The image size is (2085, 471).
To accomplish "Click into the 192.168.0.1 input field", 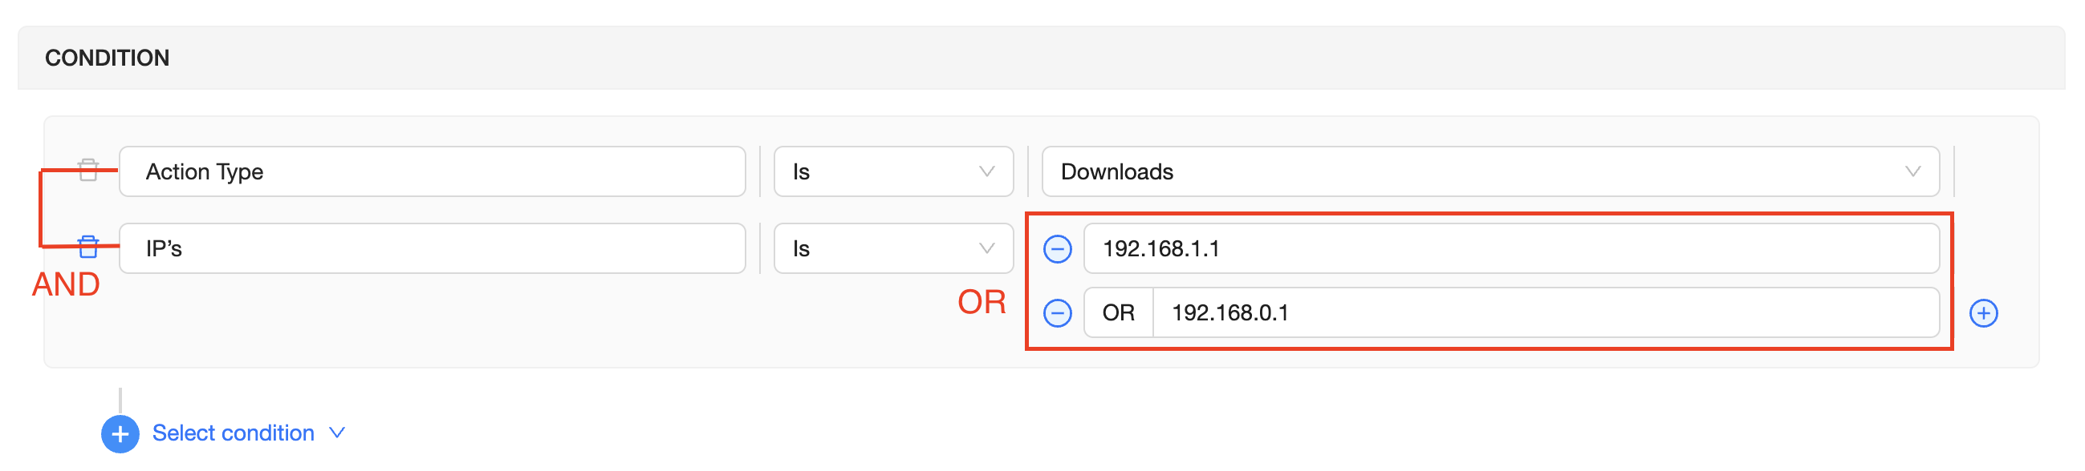I will coord(1544,312).
